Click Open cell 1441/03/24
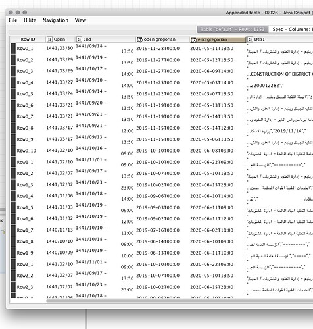Image resolution: width=313 pixels, height=329 pixels. 60,93
